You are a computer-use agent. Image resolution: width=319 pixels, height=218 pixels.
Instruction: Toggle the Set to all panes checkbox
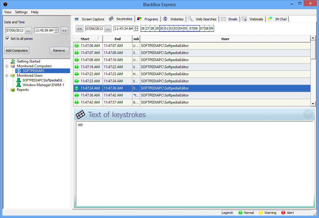7,39
